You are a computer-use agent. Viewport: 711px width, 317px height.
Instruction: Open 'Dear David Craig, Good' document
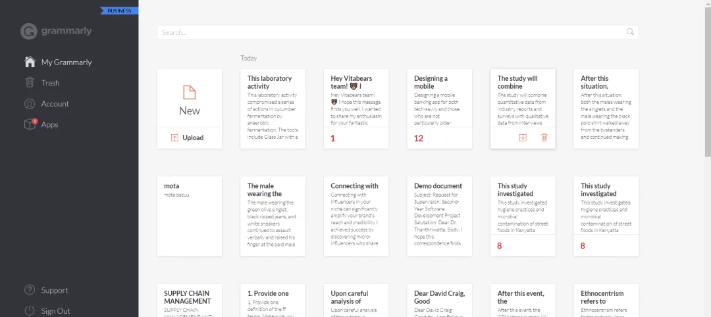pyautogui.click(x=439, y=301)
